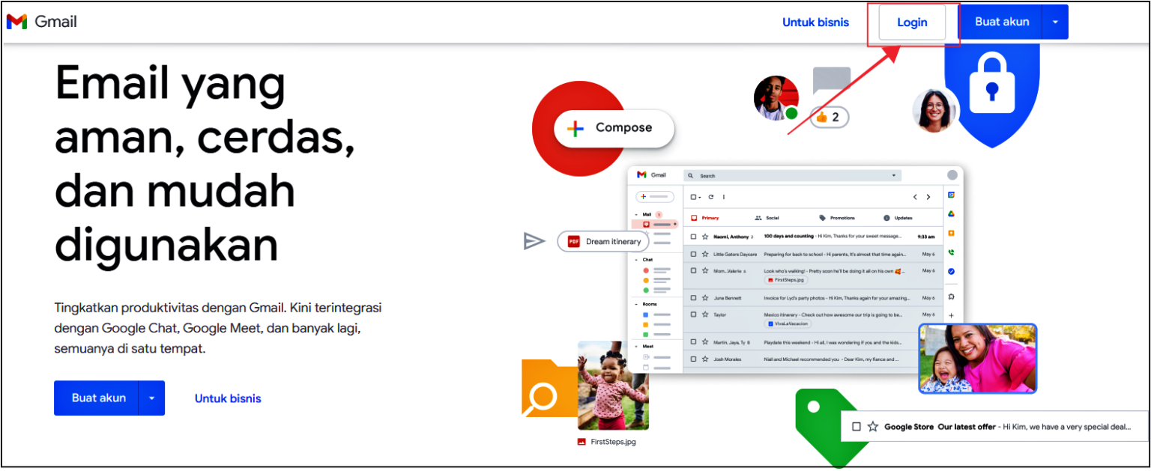Open Google Calendar in the side panel
The height and width of the screenshot is (471, 1151).
click(x=952, y=195)
